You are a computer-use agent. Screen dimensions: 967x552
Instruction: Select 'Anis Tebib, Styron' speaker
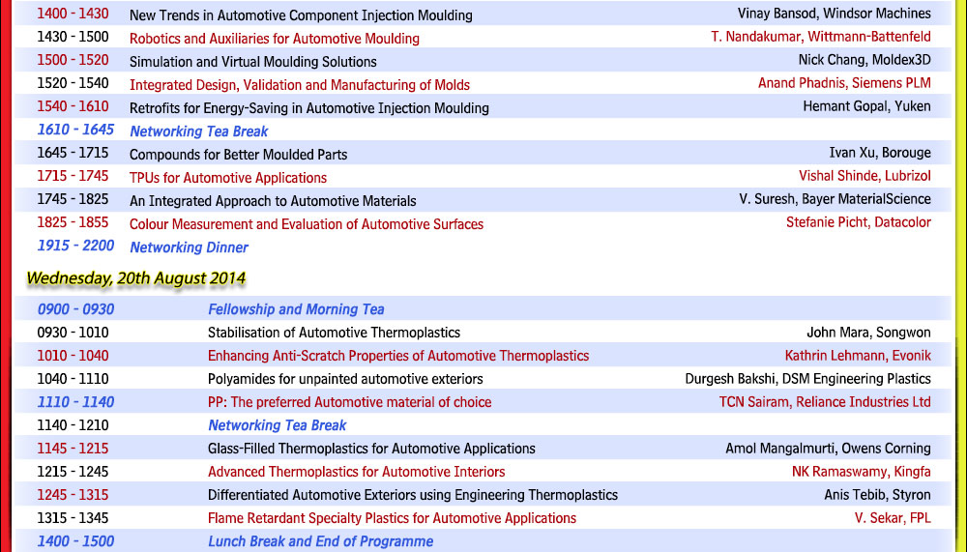(x=878, y=495)
